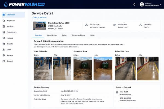Screen dimensions: 164x109
Task: Switch to the History tab
Action: (x=93, y=35)
